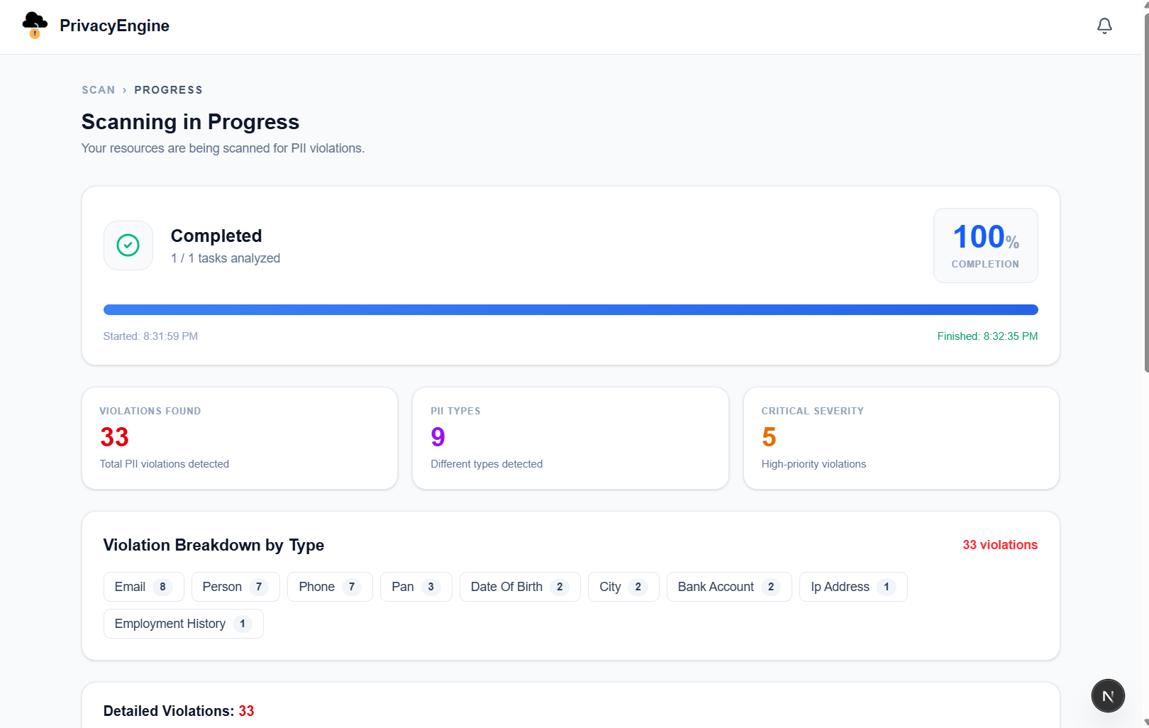
Task: Choose the Employment History chip
Action: tap(183, 624)
